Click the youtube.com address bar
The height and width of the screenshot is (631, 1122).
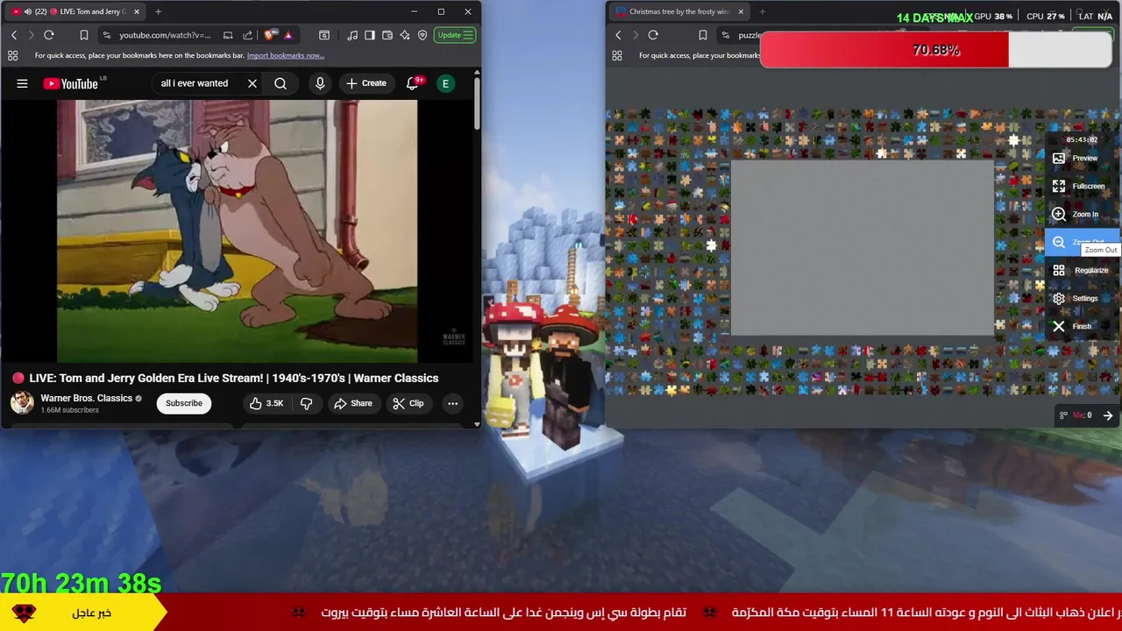[x=165, y=35]
